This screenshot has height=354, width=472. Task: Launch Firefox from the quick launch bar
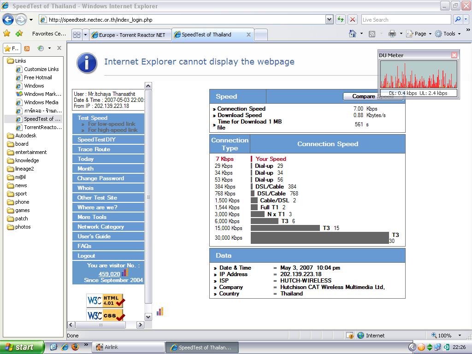click(75, 347)
